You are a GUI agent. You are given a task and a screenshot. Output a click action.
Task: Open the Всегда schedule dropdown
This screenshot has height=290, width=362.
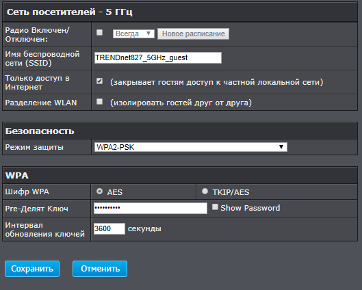point(133,34)
